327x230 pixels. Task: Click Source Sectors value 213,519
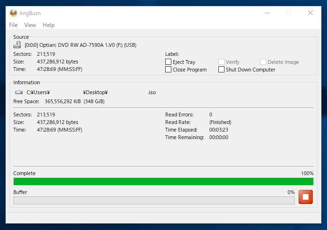click(x=46, y=54)
